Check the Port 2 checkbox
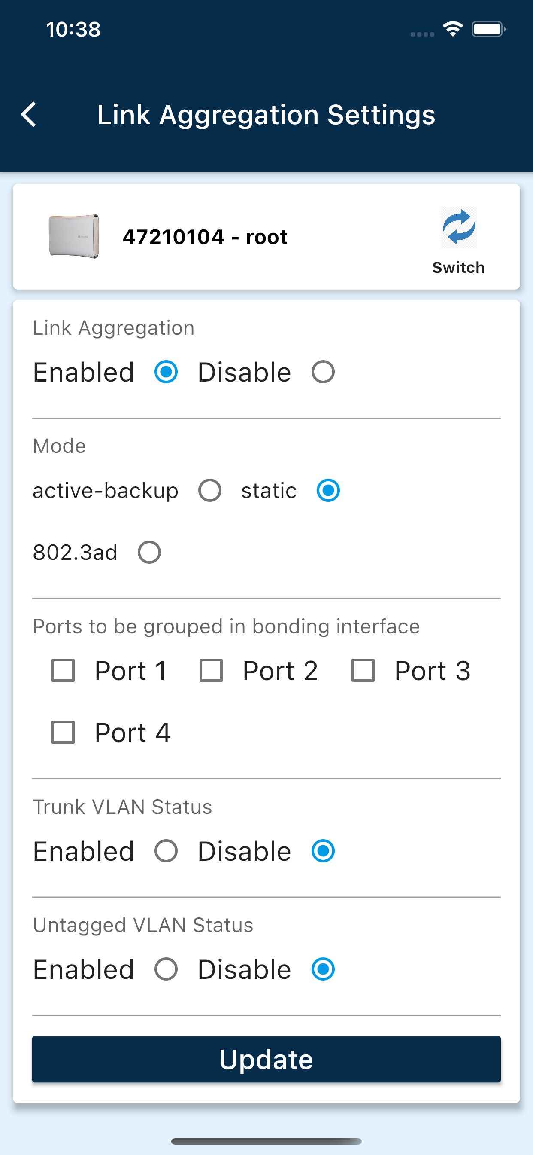This screenshot has width=533, height=1155. click(x=211, y=671)
